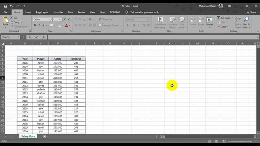Increase the font size

(x=65, y=19)
